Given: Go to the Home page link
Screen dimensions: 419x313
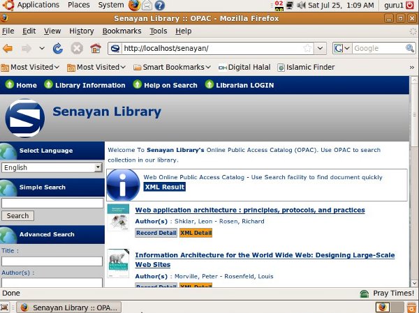Looking at the screenshot, I should coord(27,85).
